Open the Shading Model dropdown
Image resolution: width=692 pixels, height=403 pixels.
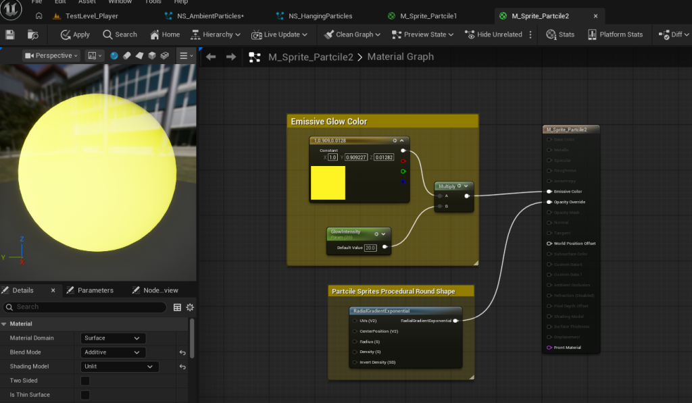(x=119, y=367)
